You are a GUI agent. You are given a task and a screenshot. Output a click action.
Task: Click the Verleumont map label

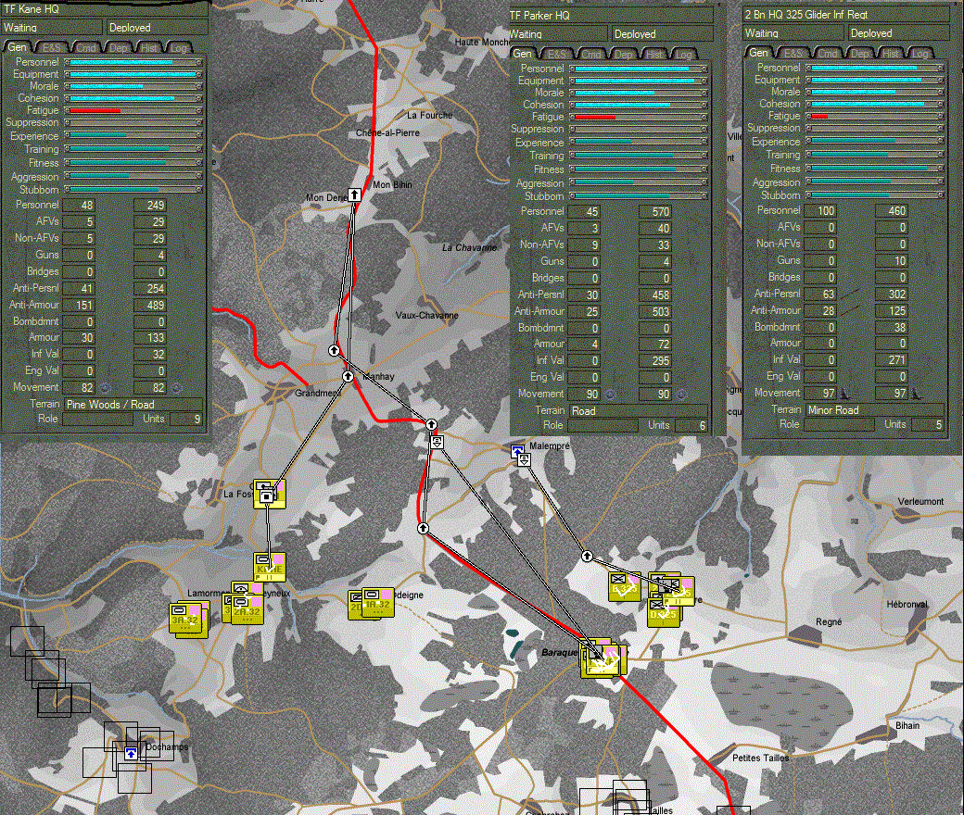point(920,501)
